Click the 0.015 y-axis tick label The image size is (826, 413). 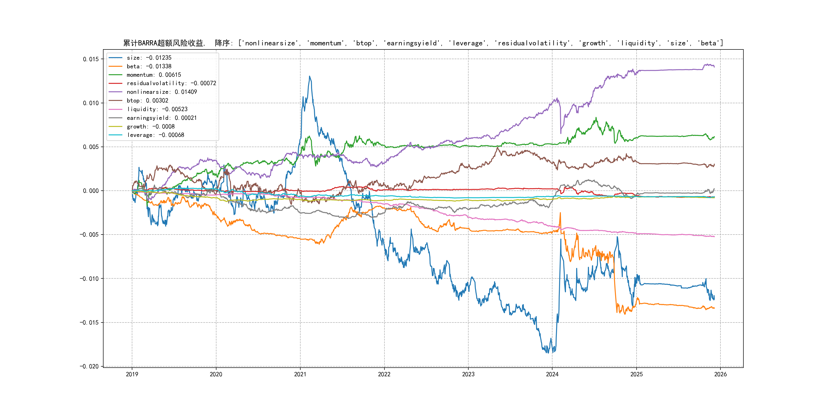pyautogui.click(x=91, y=59)
